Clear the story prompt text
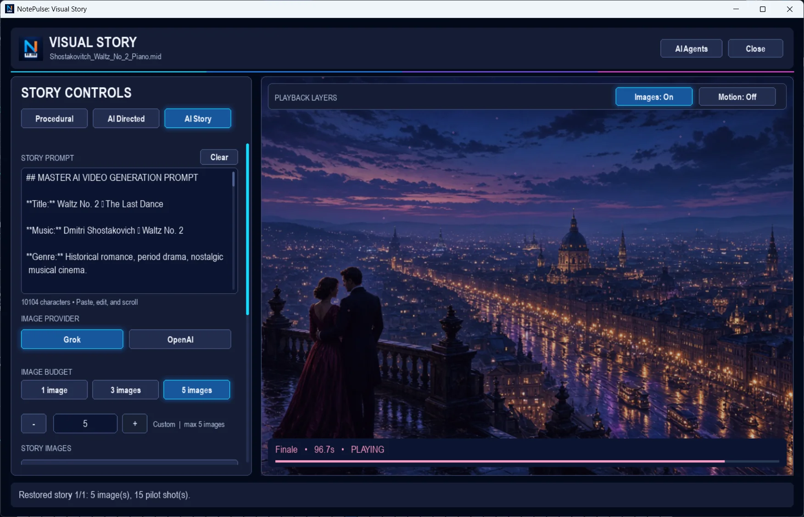The height and width of the screenshot is (517, 804). pyautogui.click(x=219, y=157)
